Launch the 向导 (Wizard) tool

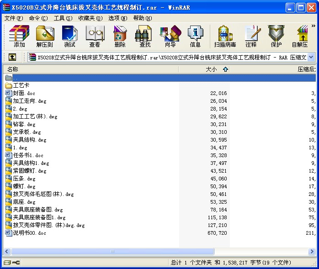[170, 36]
